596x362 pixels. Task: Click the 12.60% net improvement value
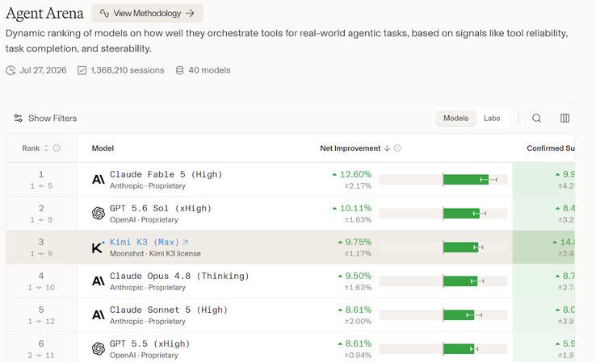355,174
